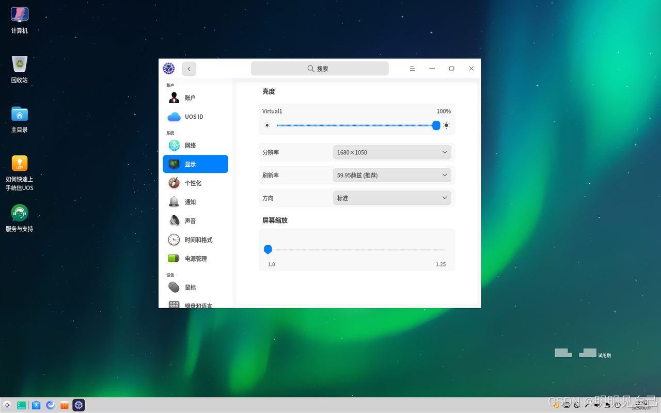Click the search (搜索) field
This screenshot has height=413, width=661.
click(320, 68)
